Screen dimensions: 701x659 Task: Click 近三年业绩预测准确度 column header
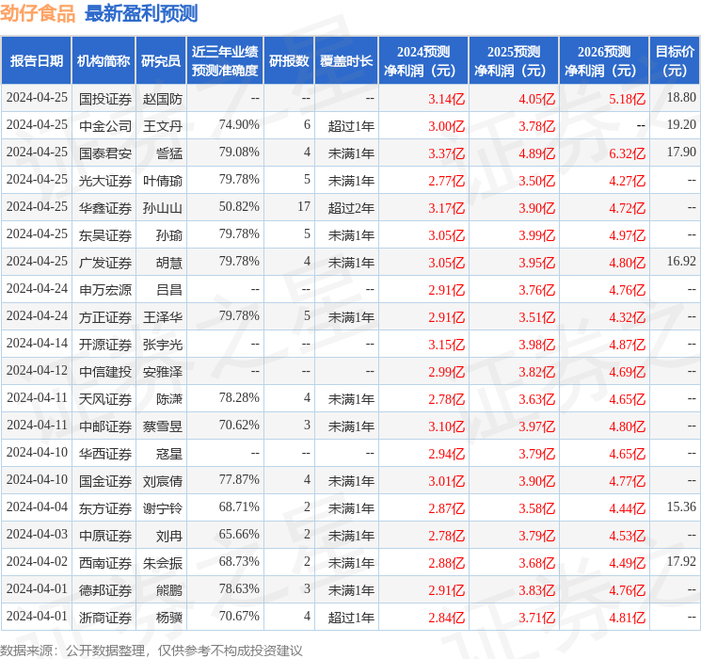[225, 61]
